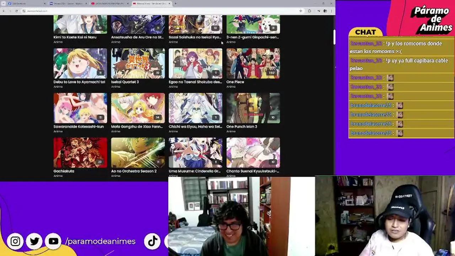
Task: Click the page scrollbar thumb
Action: 334,37
